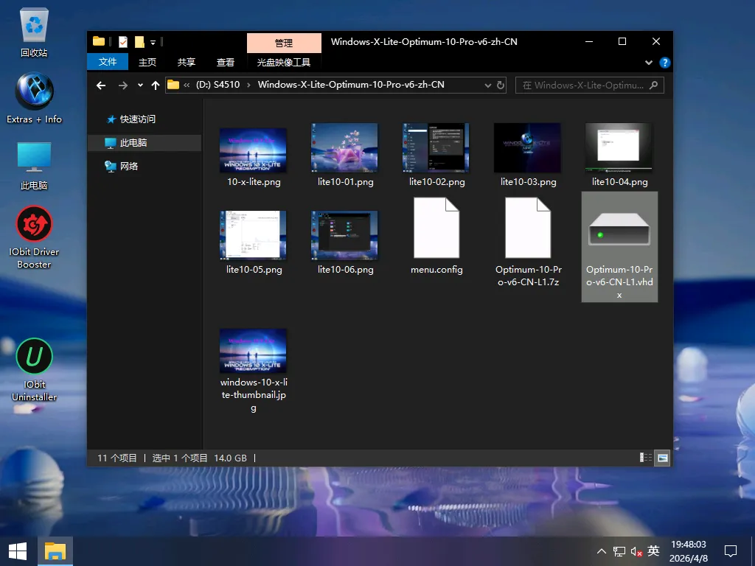Go back with the Back arrow

(x=100, y=85)
